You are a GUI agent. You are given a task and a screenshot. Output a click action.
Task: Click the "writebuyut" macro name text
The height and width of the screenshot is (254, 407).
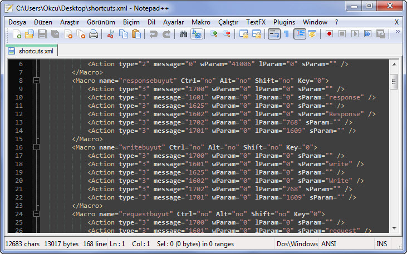click(142, 147)
